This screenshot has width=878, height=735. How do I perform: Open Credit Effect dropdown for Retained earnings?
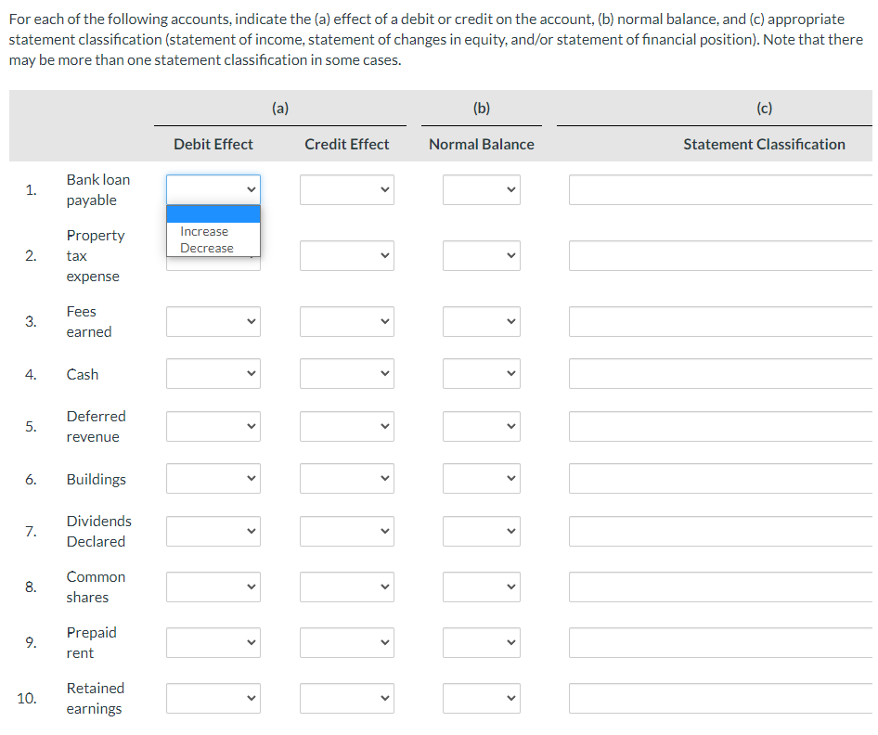click(346, 698)
